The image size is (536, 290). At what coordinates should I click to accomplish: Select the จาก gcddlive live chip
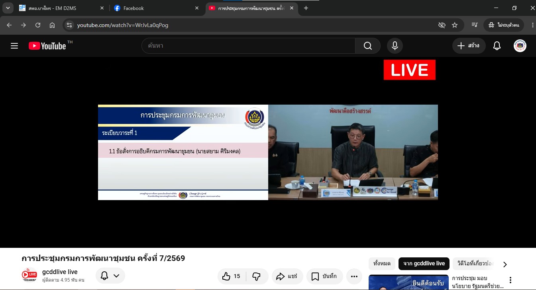click(x=424, y=263)
